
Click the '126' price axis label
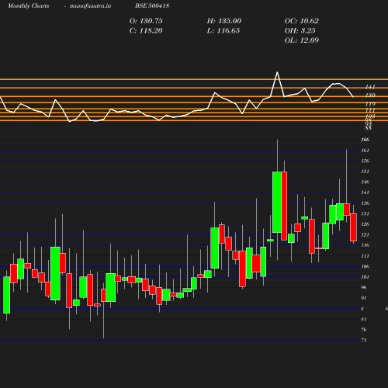[x=365, y=224]
